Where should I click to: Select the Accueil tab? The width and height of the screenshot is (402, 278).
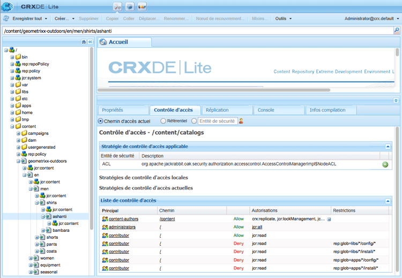pos(124,42)
